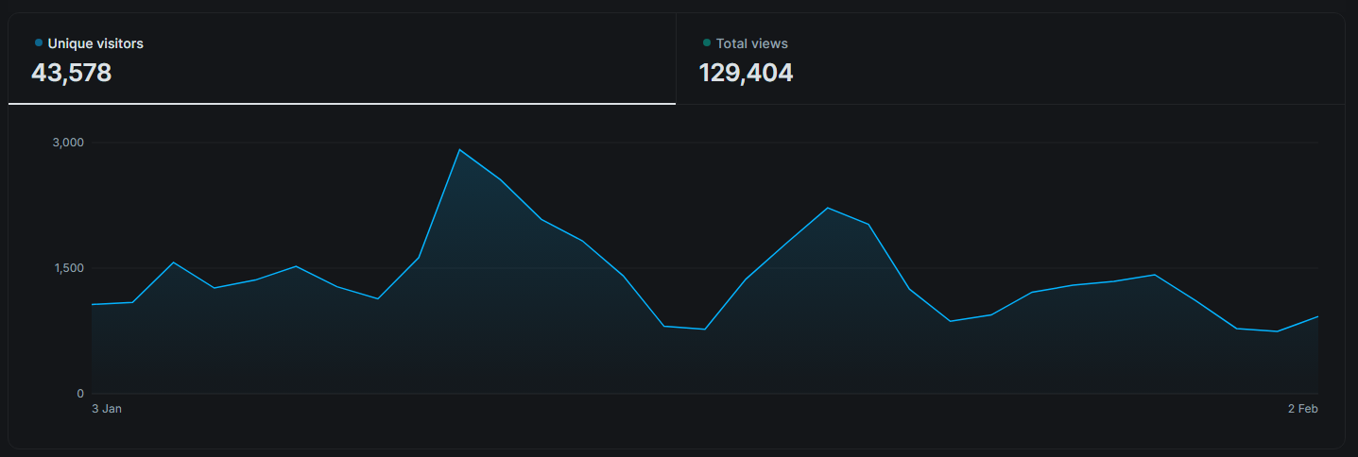Click the chart line's last data point

click(x=1317, y=316)
